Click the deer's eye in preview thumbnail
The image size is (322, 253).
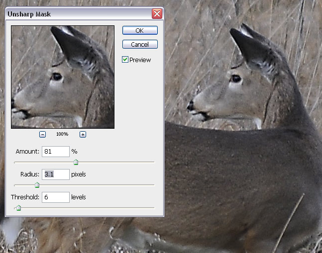click(x=57, y=77)
